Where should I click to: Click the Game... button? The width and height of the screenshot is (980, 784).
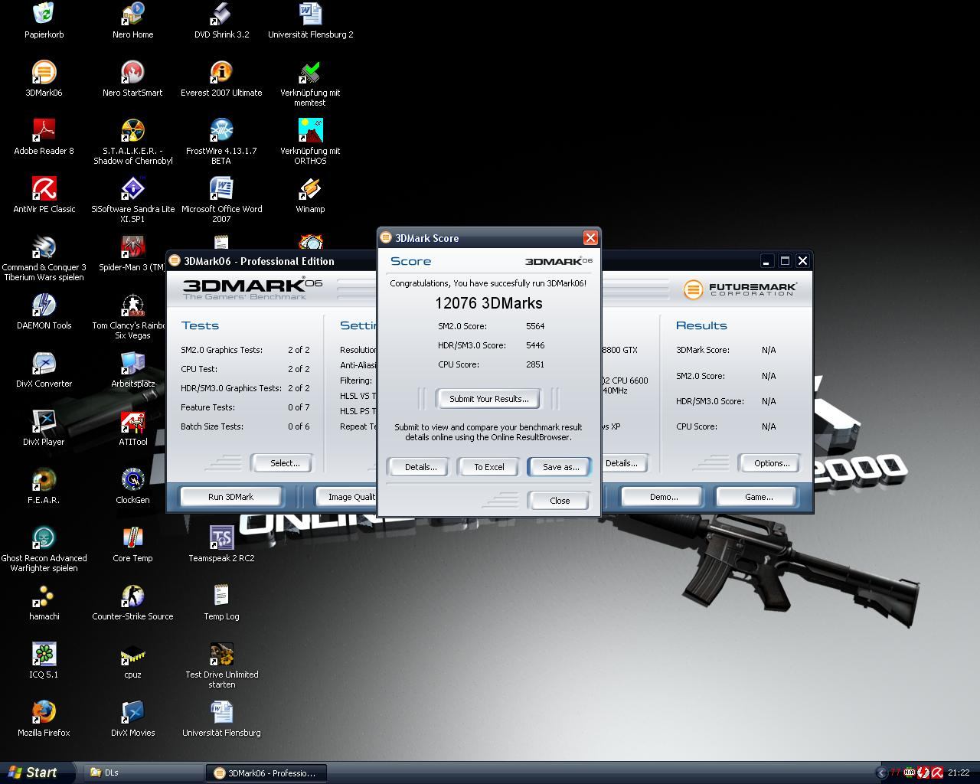pos(758,497)
